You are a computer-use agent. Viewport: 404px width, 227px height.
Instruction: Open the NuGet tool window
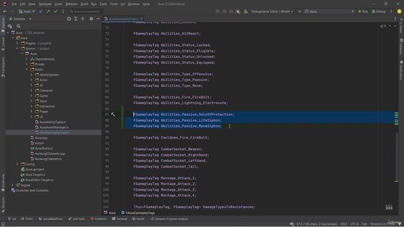tap(138, 219)
